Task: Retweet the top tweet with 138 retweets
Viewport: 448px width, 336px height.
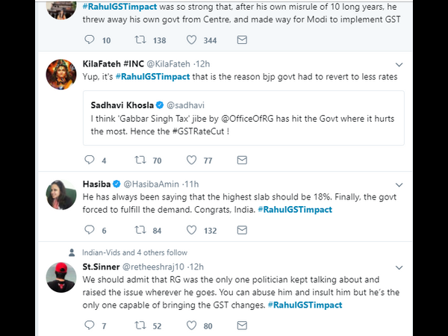Action: (141, 40)
